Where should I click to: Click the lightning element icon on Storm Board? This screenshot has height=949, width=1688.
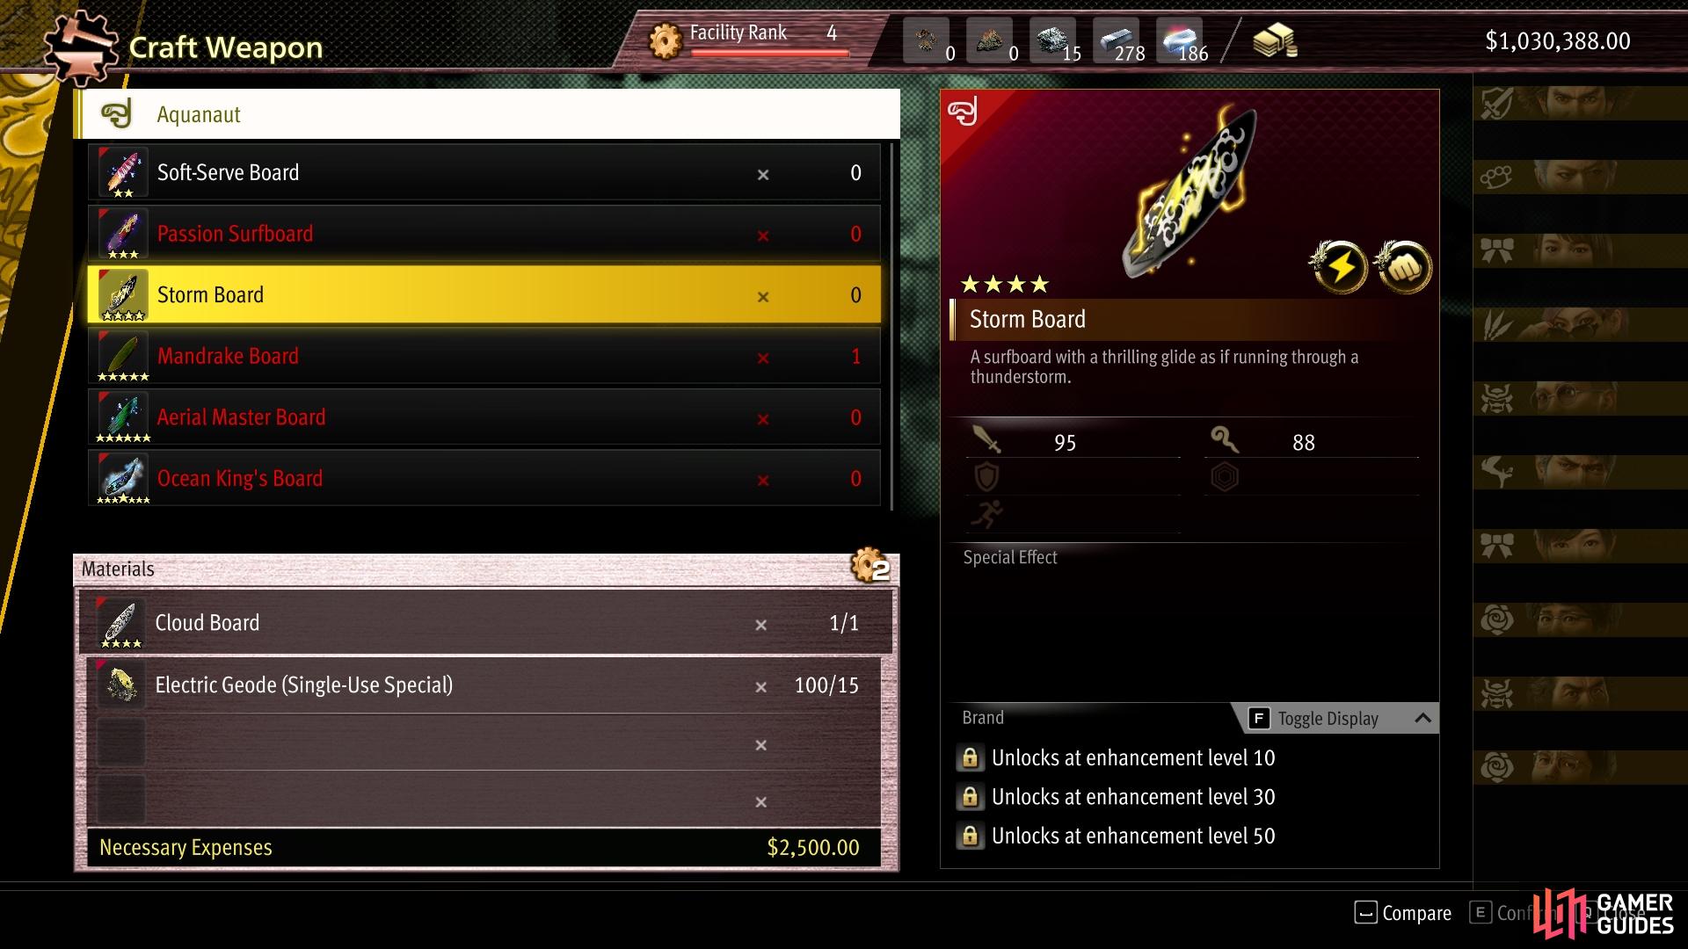click(1339, 265)
